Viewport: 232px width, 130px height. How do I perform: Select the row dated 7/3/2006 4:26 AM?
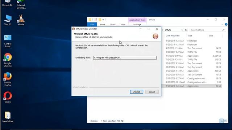(x=192, y=60)
